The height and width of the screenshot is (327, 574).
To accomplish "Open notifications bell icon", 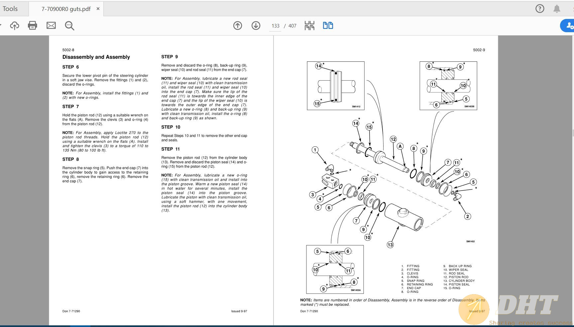I will [x=557, y=9].
